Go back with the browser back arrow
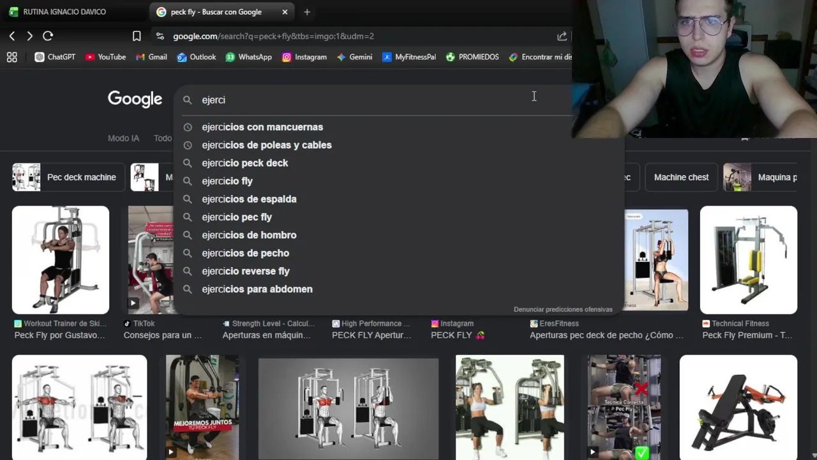817x460 pixels. 12,36
